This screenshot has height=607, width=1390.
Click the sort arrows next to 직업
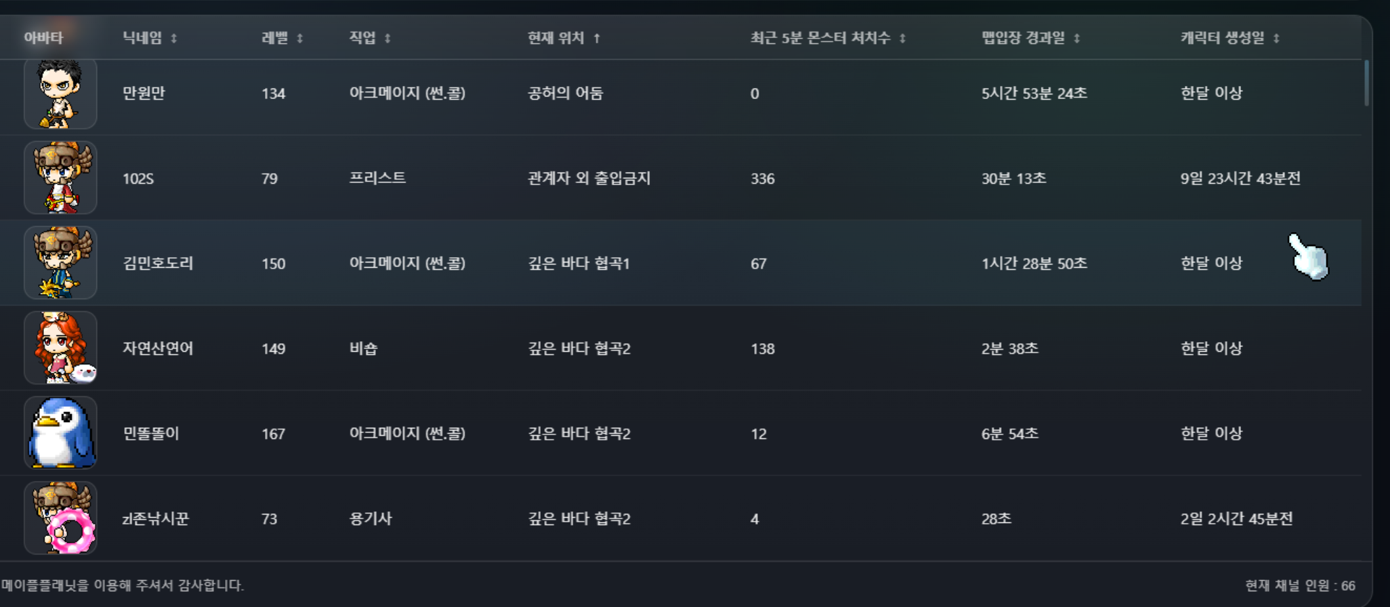[388, 39]
